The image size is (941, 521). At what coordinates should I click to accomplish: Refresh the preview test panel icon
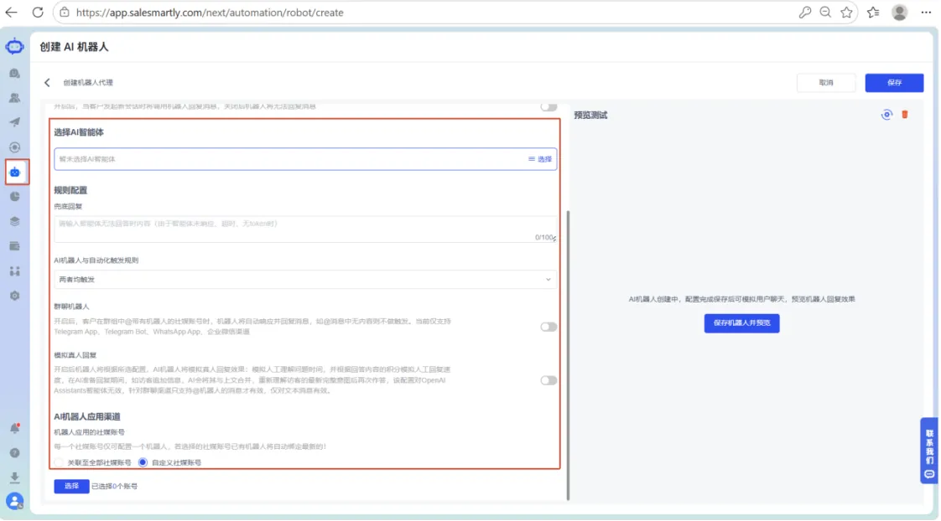pyautogui.click(x=886, y=115)
